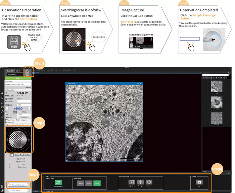Click the ECO Mode button
The height and width of the screenshot is (193, 235).
click(18, 190)
